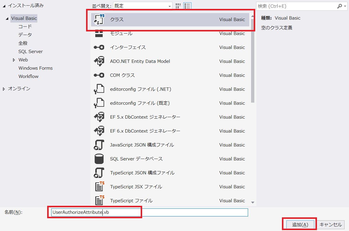Switch to list view layout
The height and width of the screenshot is (231, 349).
click(187, 6)
